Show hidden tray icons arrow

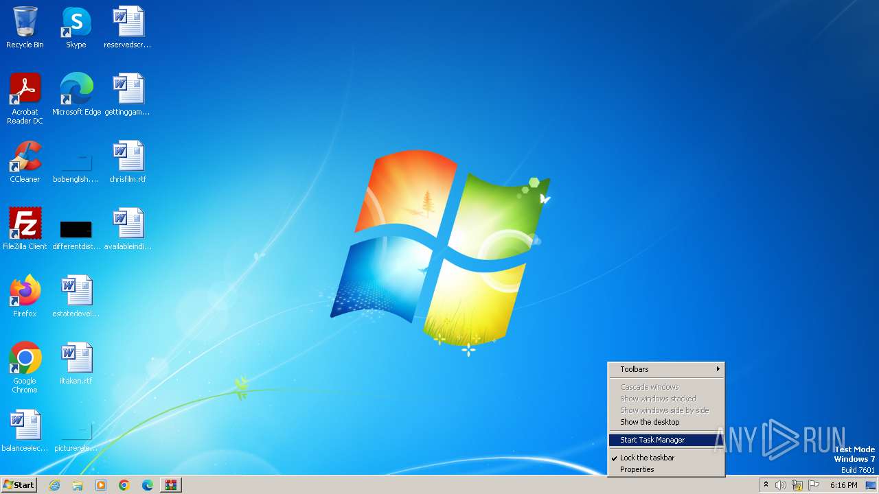766,485
